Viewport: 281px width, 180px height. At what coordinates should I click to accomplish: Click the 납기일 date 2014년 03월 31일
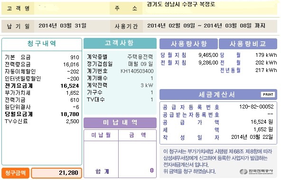(62, 26)
